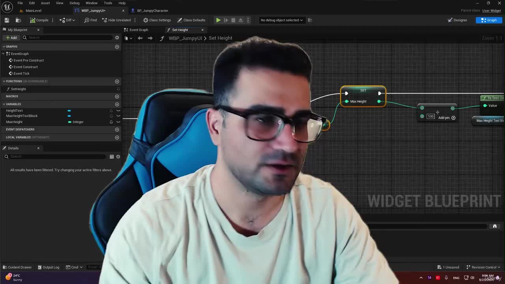The image size is (505, 284).
Task: Open the Edit menu
Action: pyautogui.click(x=32, y=3)
